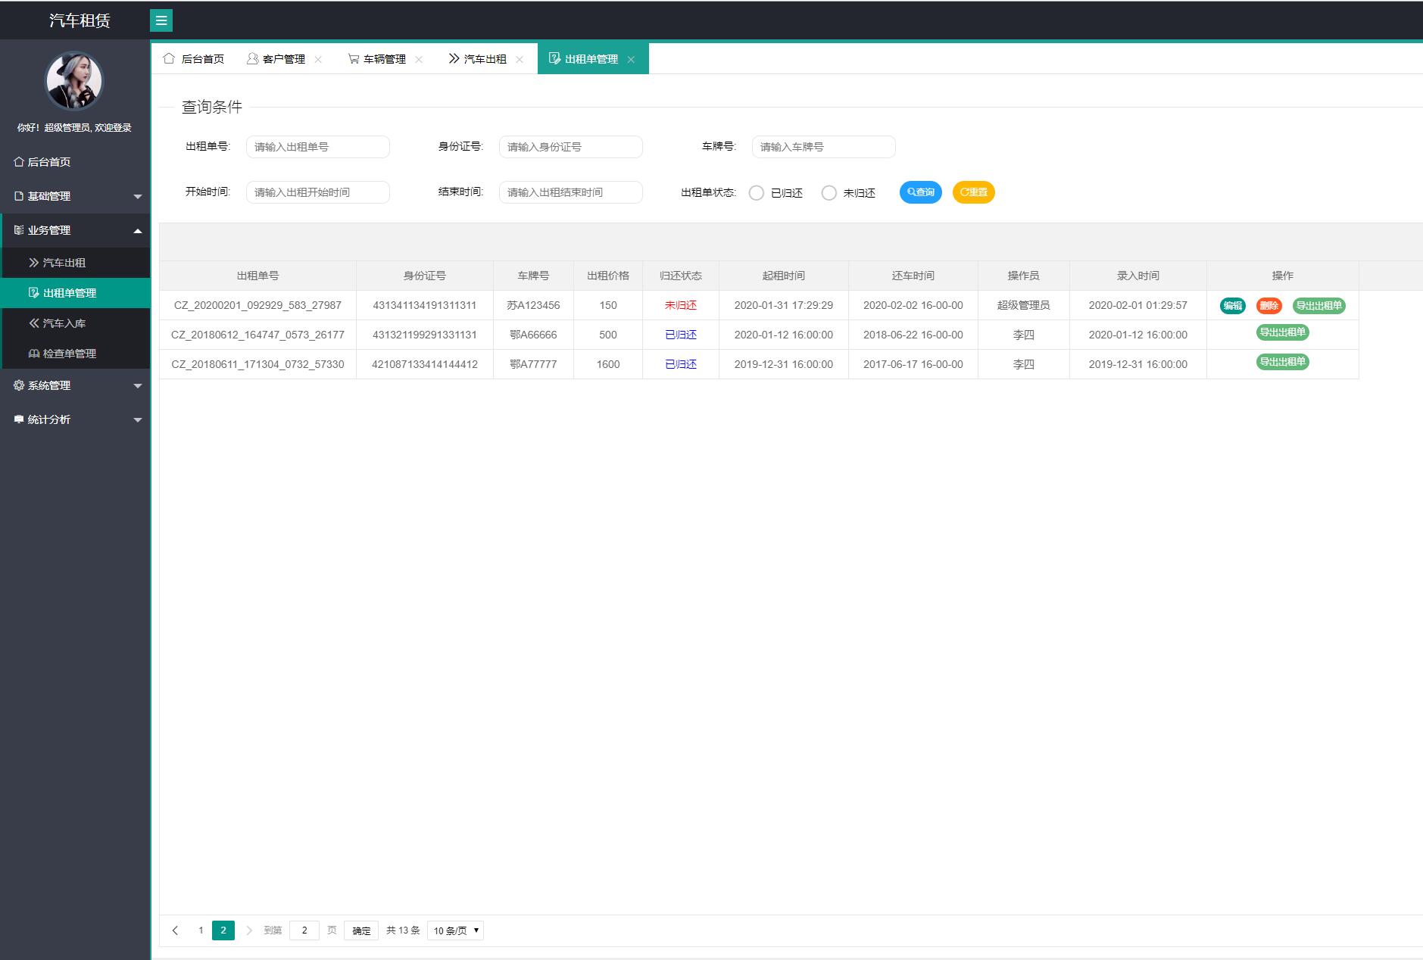The width and height of the screenshot is (1423, 960).
Task: Click the hamburger sidebar toggle icon
Action: pyautogui.click(x=161, y=20)
